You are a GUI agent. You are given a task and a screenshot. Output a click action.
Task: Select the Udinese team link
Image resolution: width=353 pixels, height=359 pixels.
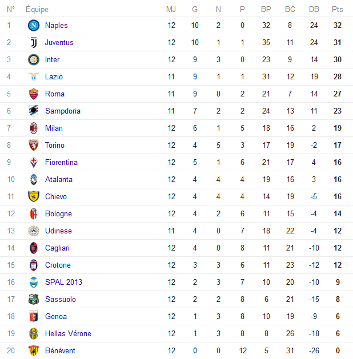[58, 231]
